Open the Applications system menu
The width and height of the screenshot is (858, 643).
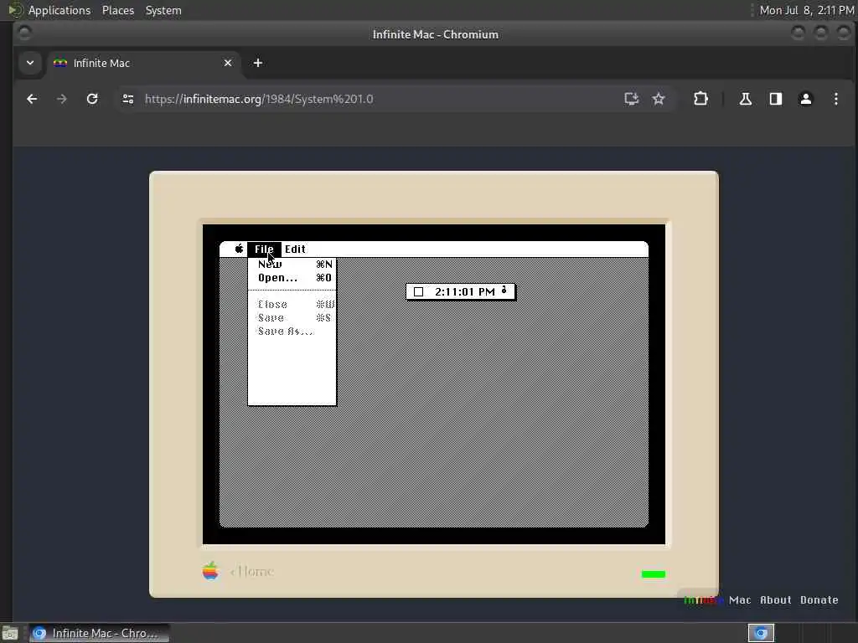pos(59,10)
